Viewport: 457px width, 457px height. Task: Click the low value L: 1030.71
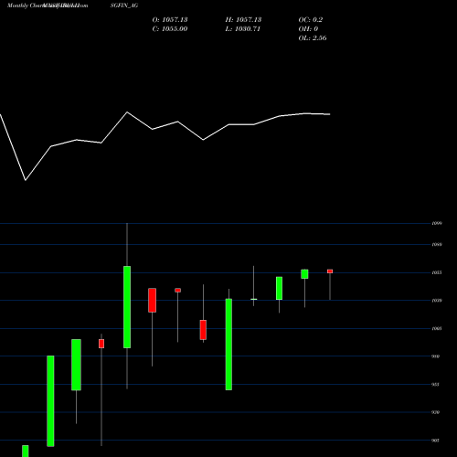click(243, 28)
